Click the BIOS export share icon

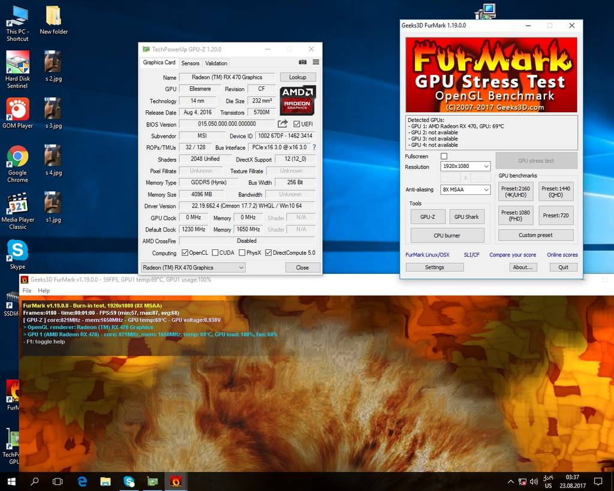pyautogui.click(x=282, y=124)
